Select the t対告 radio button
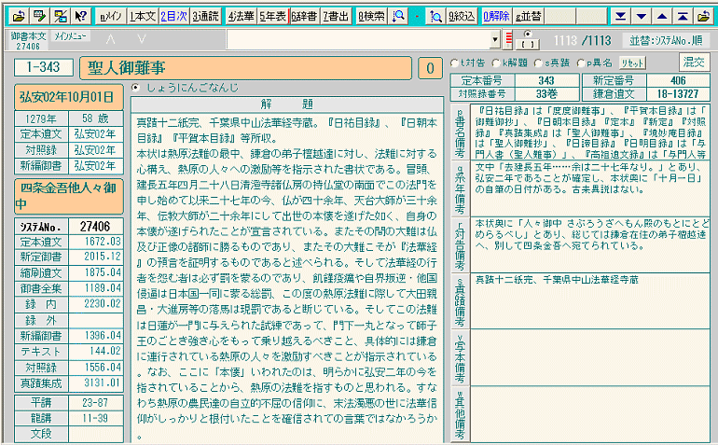Screen dimensions: 718x445 [x=454, y=63]
